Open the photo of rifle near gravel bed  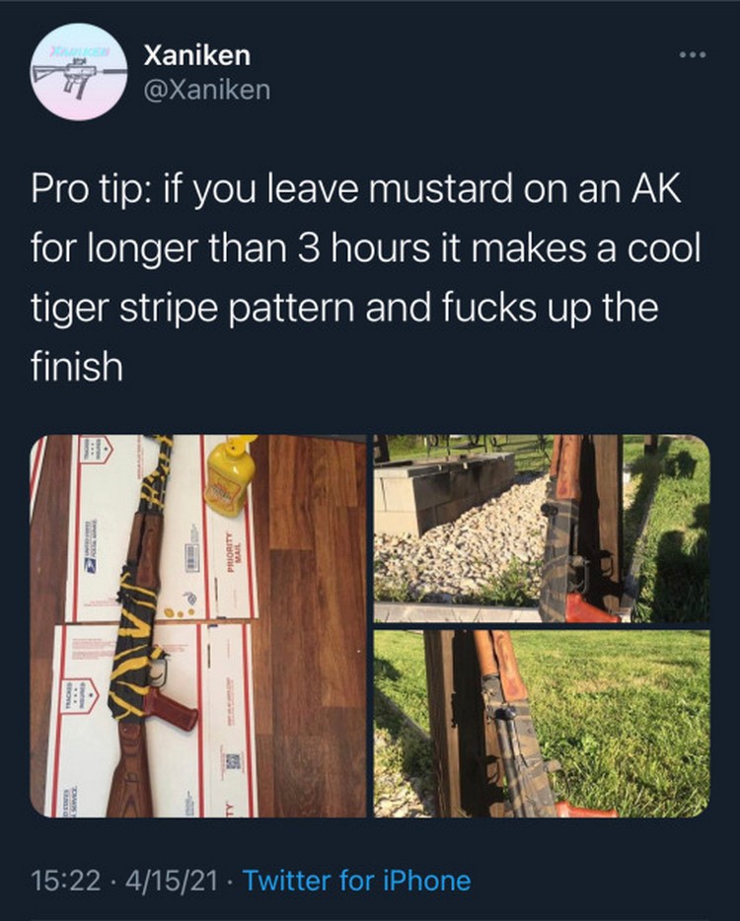pos(542,529)
